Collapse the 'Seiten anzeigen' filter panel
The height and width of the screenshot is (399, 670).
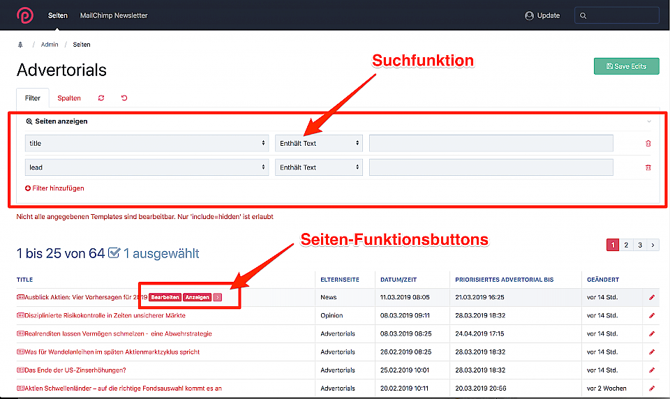point(648,121)
